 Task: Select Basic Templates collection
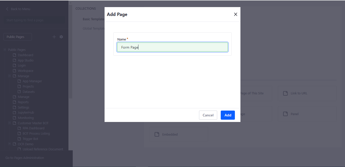point(94,19)
